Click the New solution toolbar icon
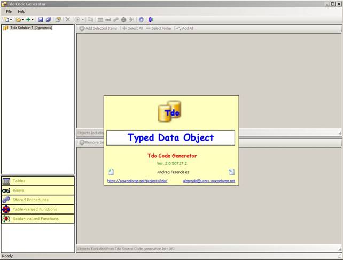The image size is (343, 260). (7, 20)
